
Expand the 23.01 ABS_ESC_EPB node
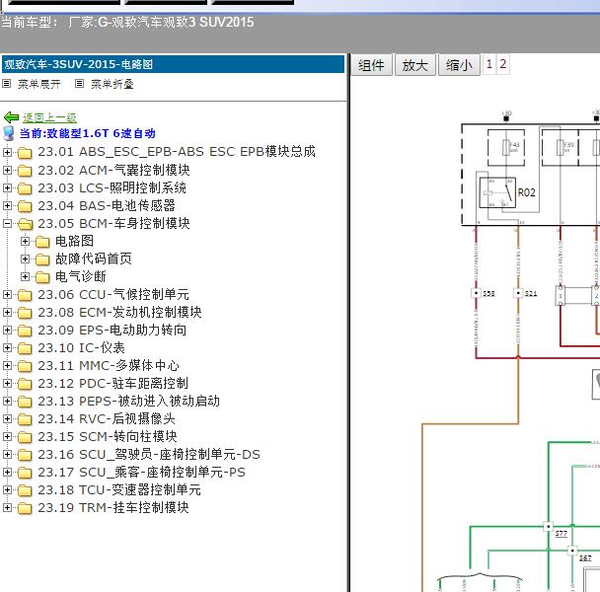[7, 152]
